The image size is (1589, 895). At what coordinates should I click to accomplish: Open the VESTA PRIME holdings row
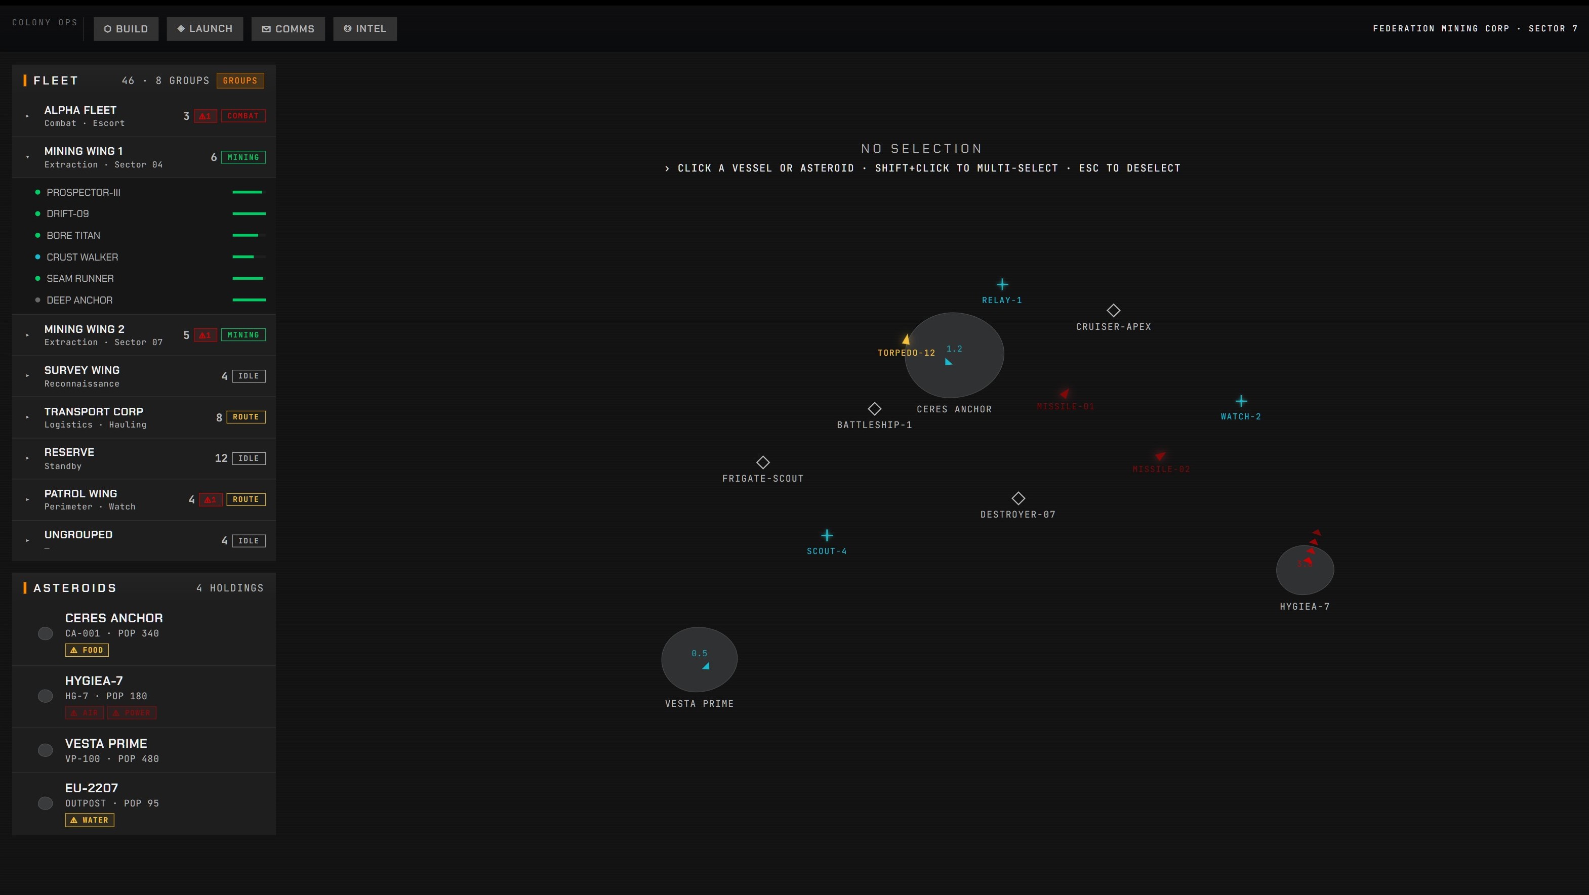coord(144,750)
